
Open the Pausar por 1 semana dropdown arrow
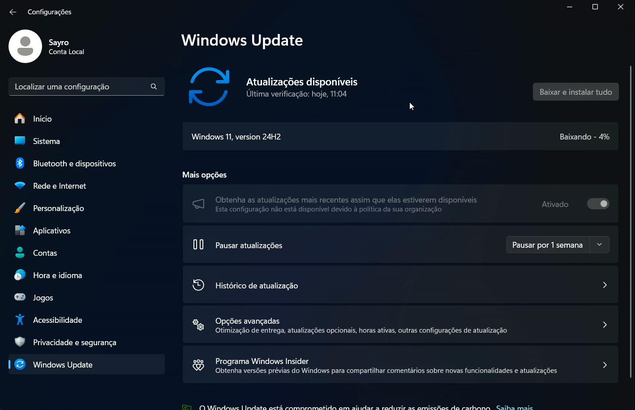tap(600, 245)
